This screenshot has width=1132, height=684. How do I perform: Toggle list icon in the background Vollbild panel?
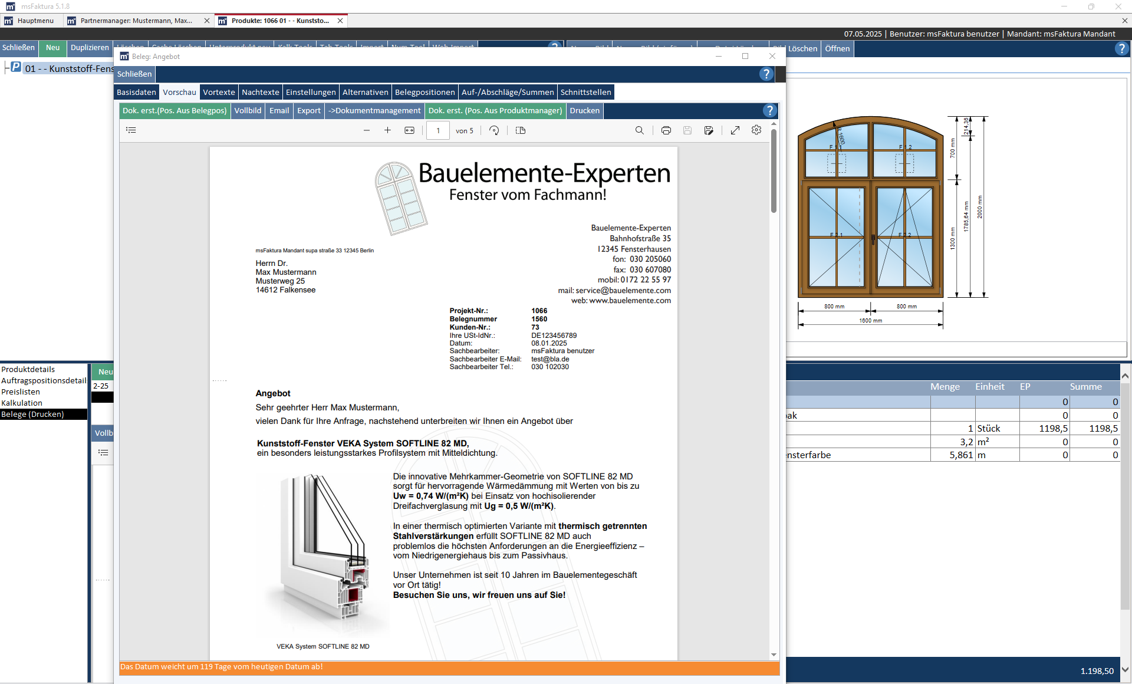pos(103,453)
